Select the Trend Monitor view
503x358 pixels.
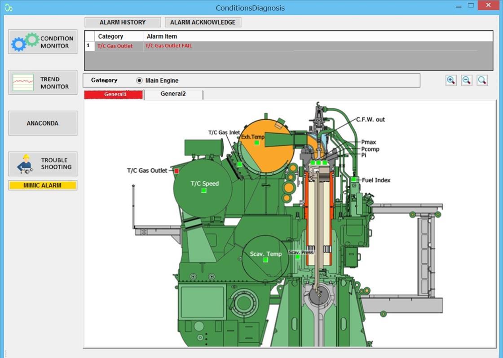pyautogui.click(x=43, y=83)
